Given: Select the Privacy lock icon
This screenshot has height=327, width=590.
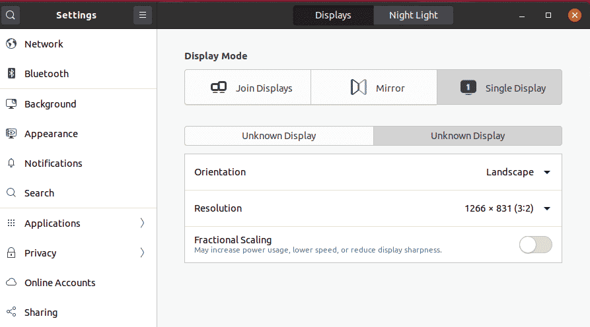Looking at the screenshot, I should [11, 253].
